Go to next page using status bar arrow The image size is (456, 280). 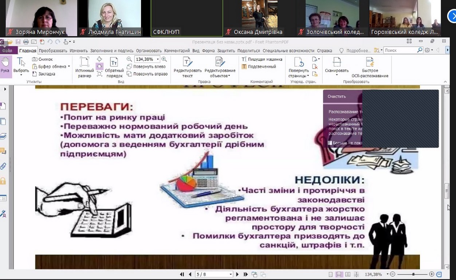click(237, 274)
